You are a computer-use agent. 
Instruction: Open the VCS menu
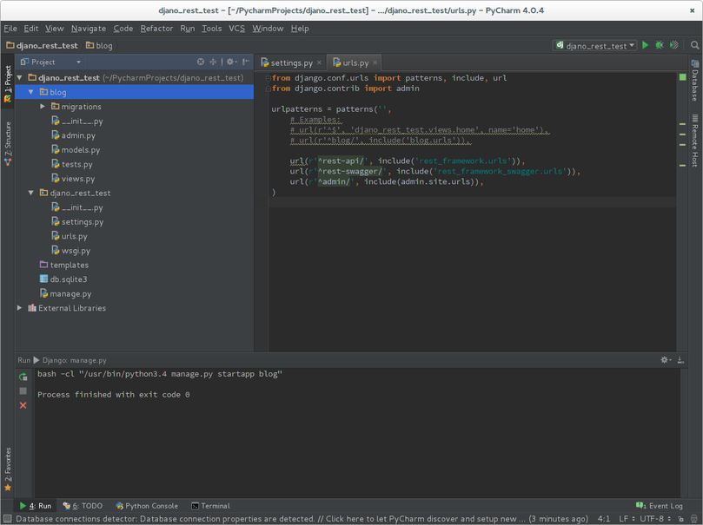[236, 28]
